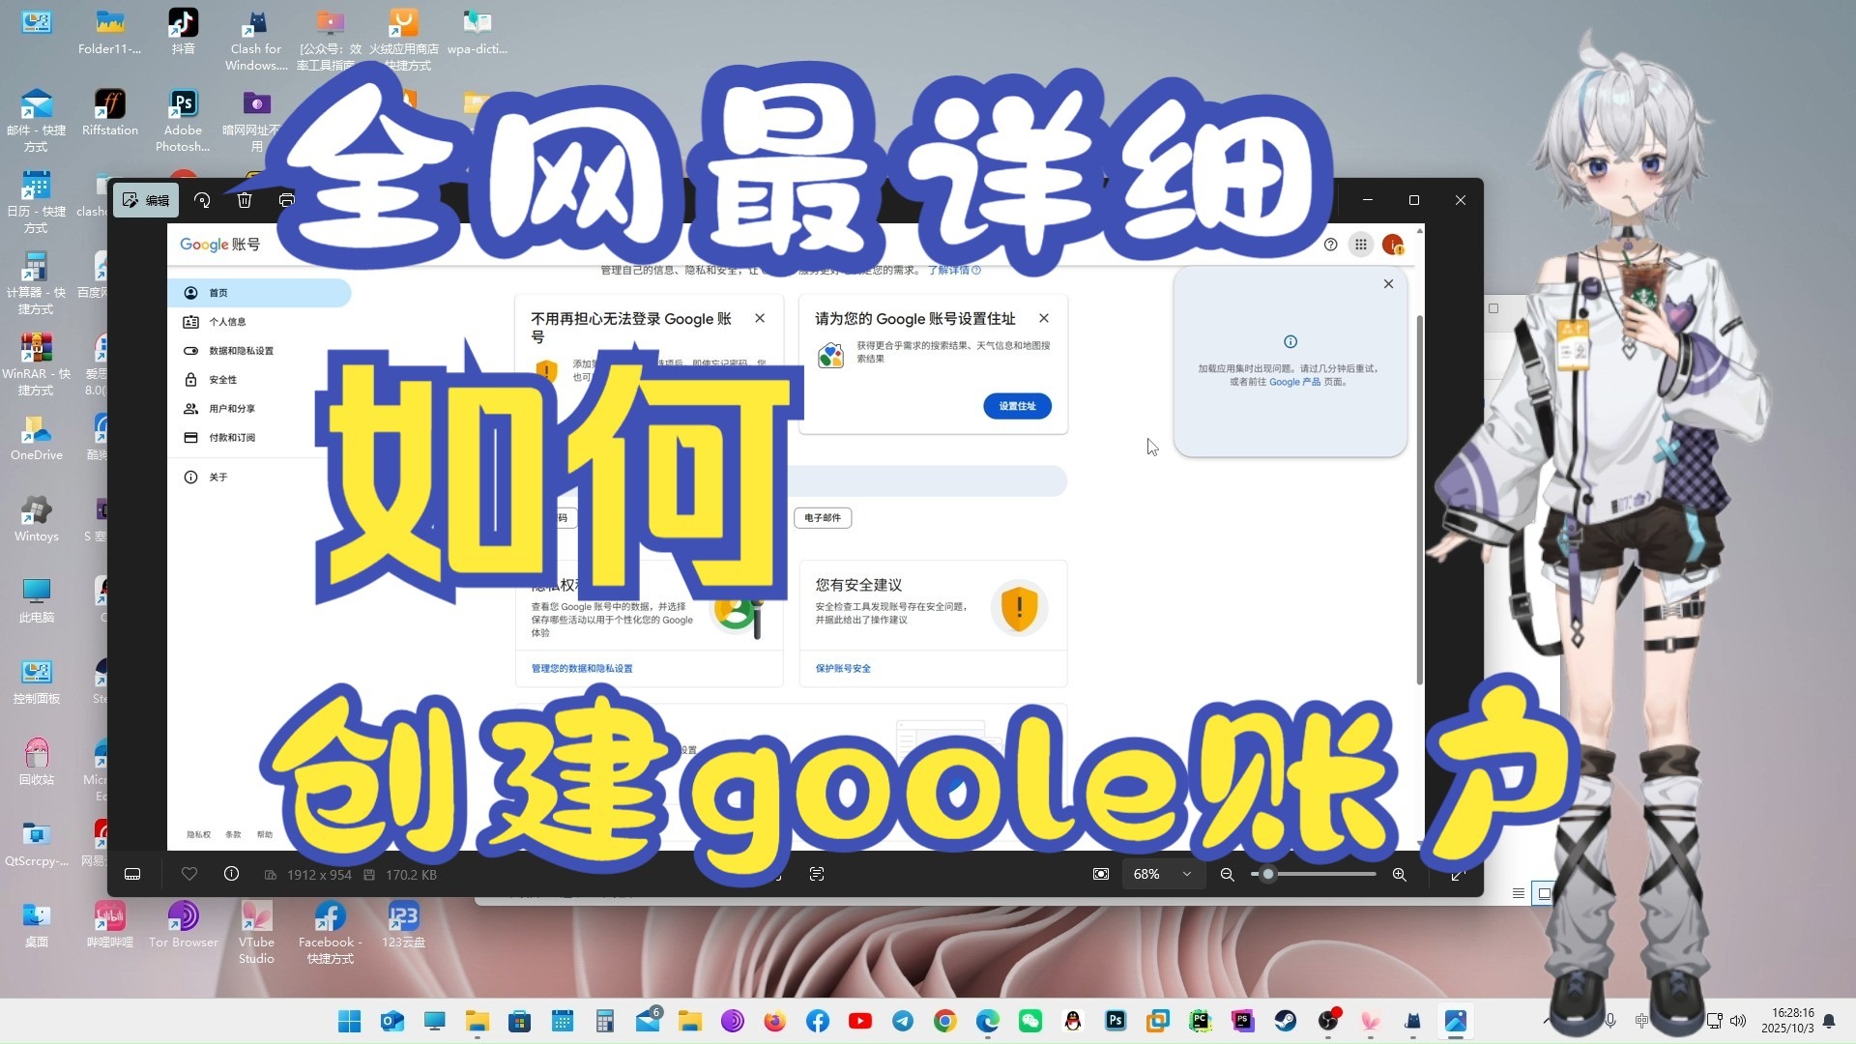The width and height of the screenshot is (1856, 1044).
Task: Show file info with the info icon
Action: 231,874
